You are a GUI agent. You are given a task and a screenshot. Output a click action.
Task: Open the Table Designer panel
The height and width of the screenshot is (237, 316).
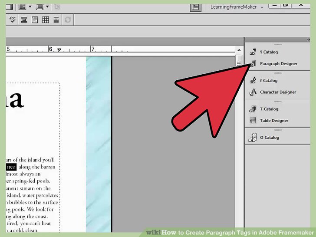(274, 121)
